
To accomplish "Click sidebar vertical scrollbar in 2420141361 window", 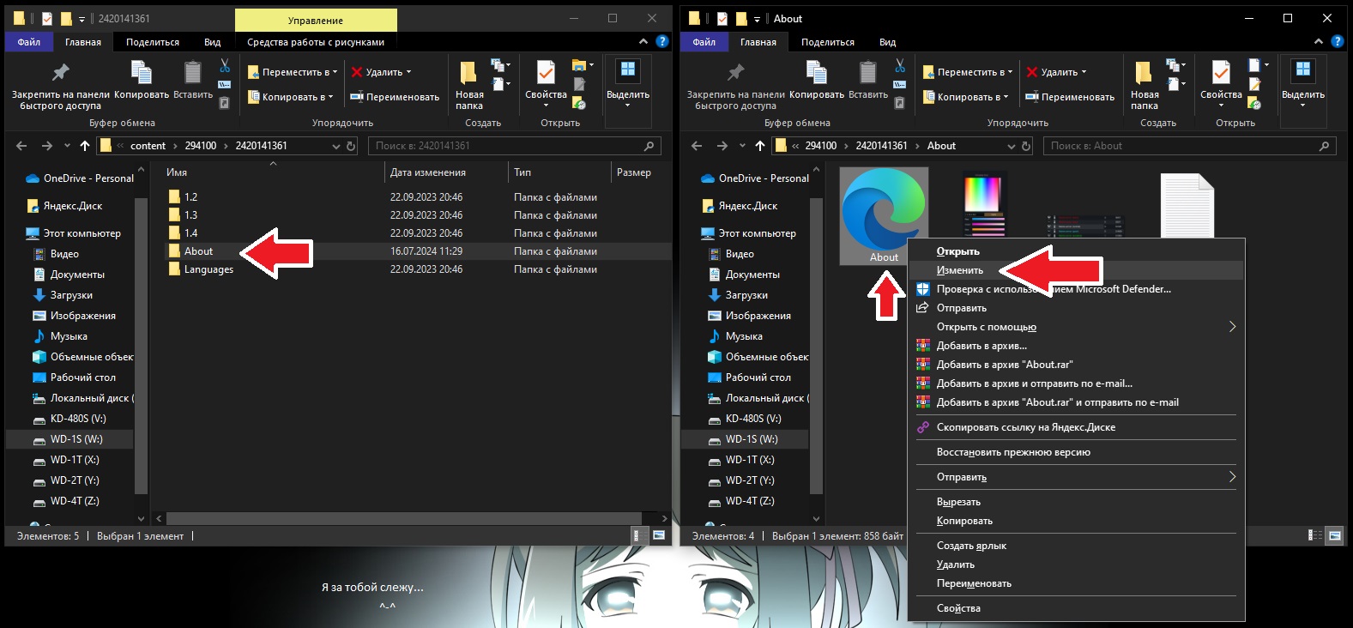I will coord(142,345).
